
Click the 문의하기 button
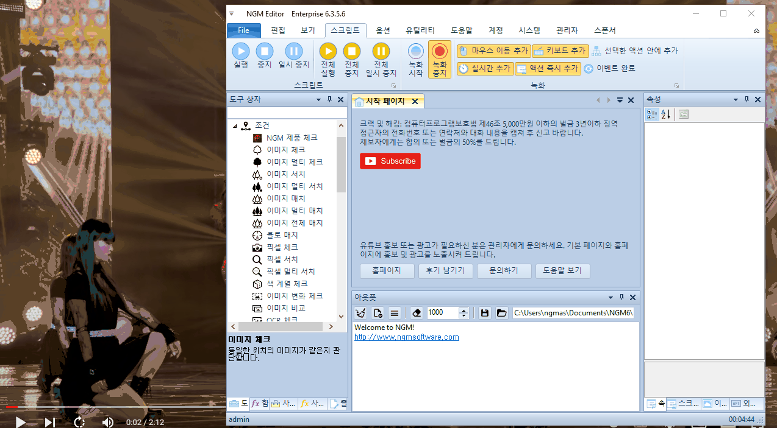pyautogui.click(x=504, y=271)
